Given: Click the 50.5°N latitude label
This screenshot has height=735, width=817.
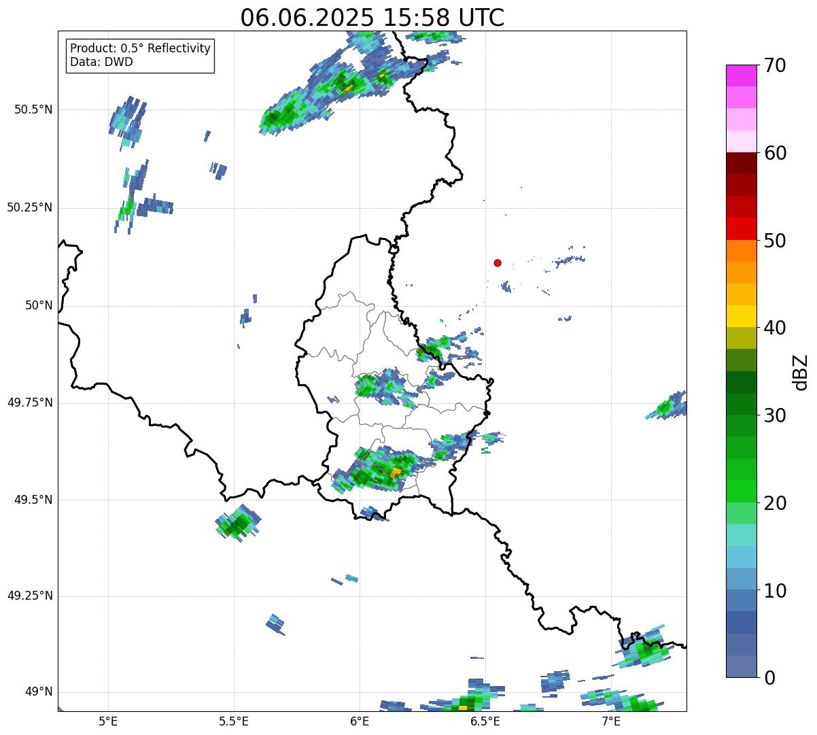Looking at the screenshot, I should click(33, 109).
